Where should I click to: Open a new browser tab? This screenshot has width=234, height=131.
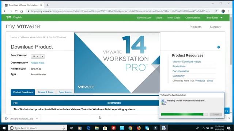coord(48,5)
